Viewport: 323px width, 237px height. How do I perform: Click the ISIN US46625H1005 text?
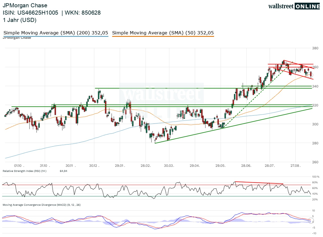point(31,13)
